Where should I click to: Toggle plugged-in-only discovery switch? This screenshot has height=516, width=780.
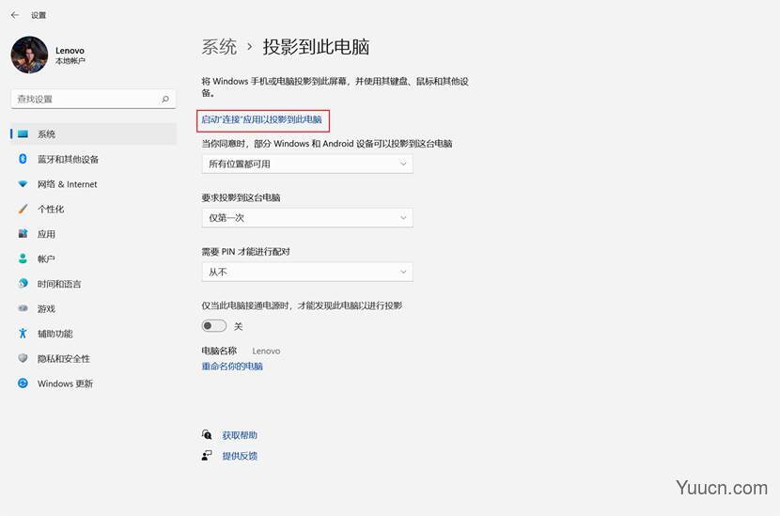click(x=214, y=326)
